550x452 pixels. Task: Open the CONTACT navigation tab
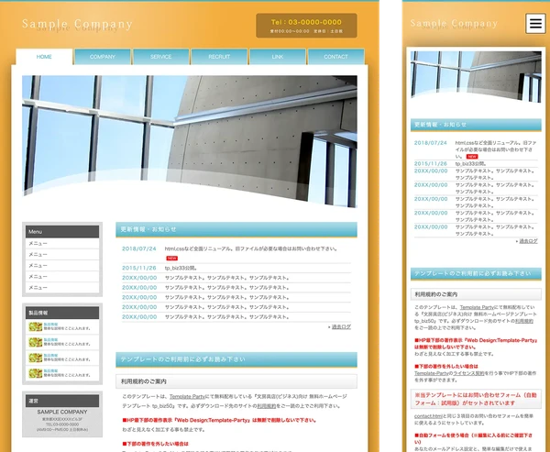tap(336, 57)
